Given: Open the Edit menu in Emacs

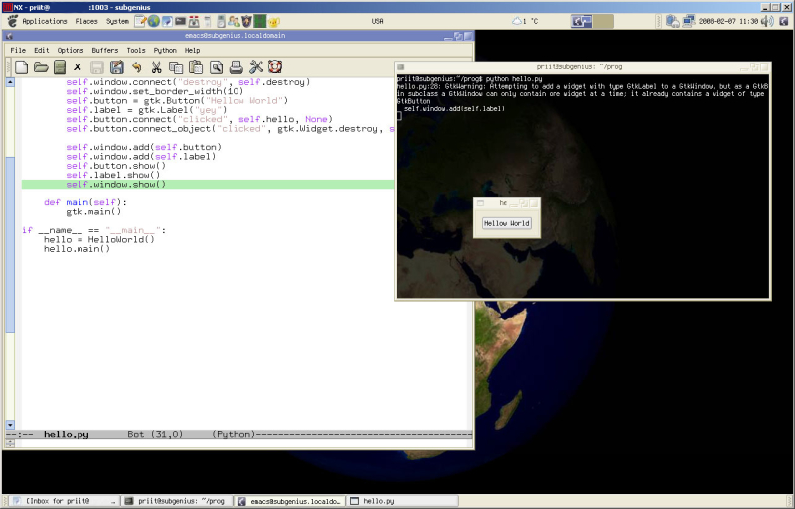Looking at the screenshot, I should (x=42, y=51).
